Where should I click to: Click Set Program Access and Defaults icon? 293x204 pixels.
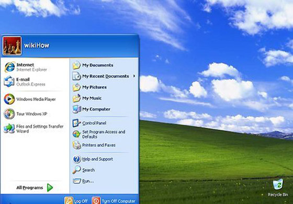[76, 134]
